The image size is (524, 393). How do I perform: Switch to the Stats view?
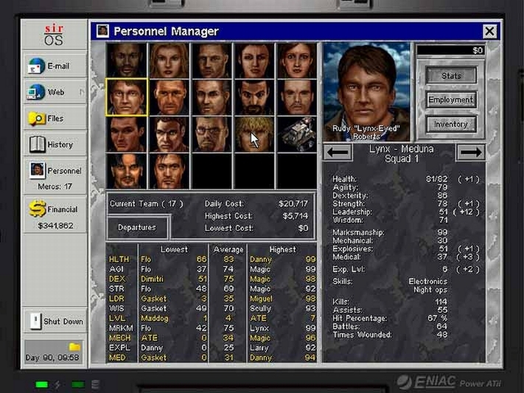pos(451,76)
